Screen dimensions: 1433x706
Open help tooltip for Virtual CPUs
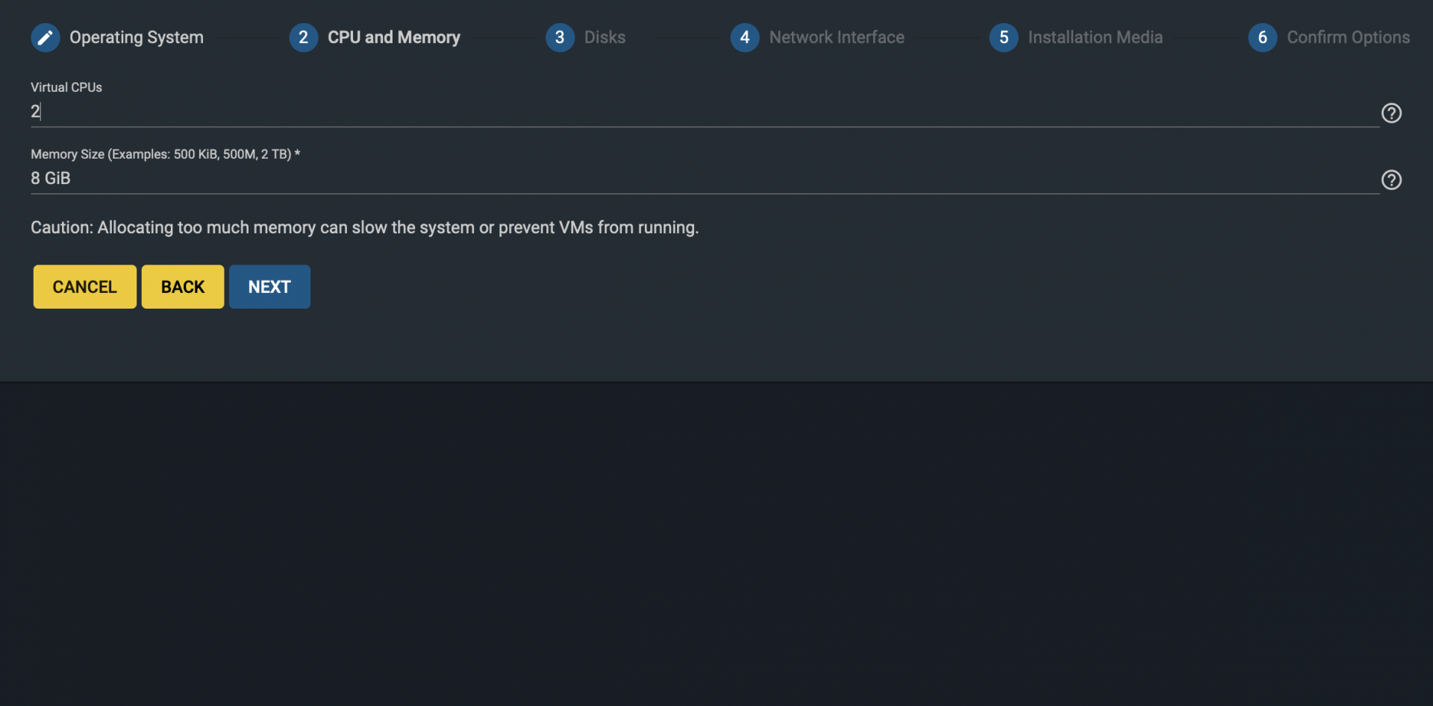click(x=1391, y=113)
